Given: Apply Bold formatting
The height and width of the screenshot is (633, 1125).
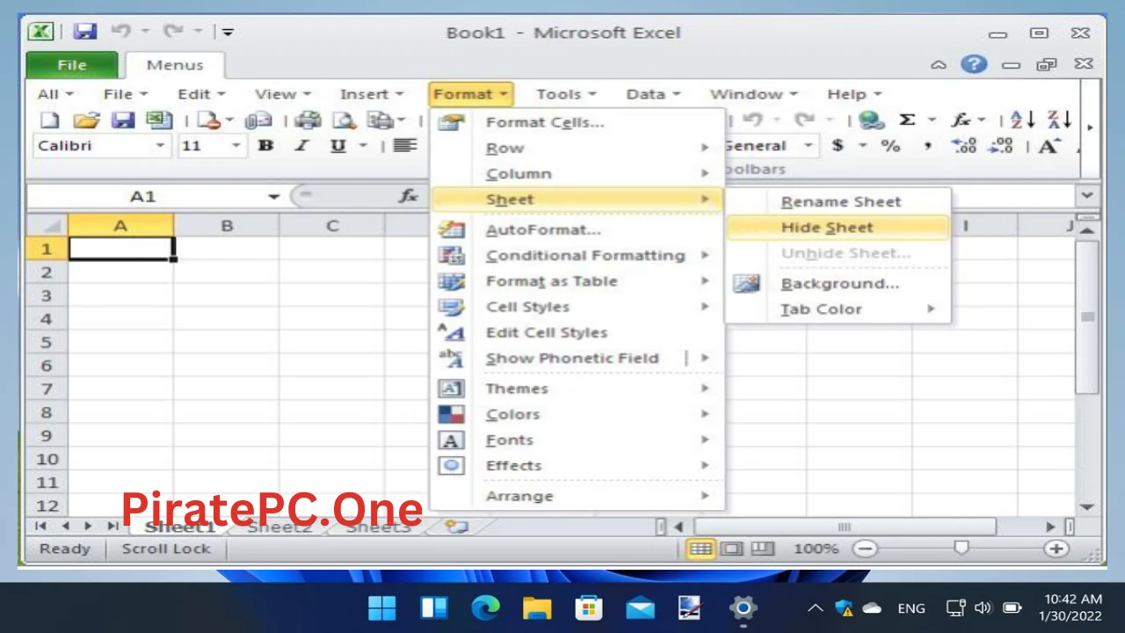Looking at the screenshot, I should [265, 146].
